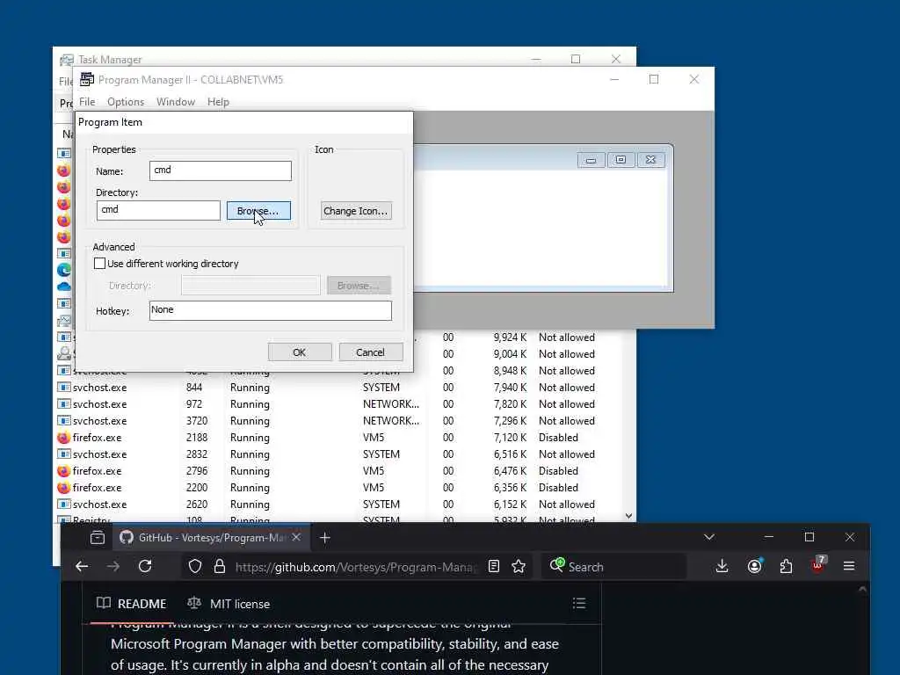Click the 9,924 K memory value
Viewport: 900px width, 675px height.
[x=510, y=337]
